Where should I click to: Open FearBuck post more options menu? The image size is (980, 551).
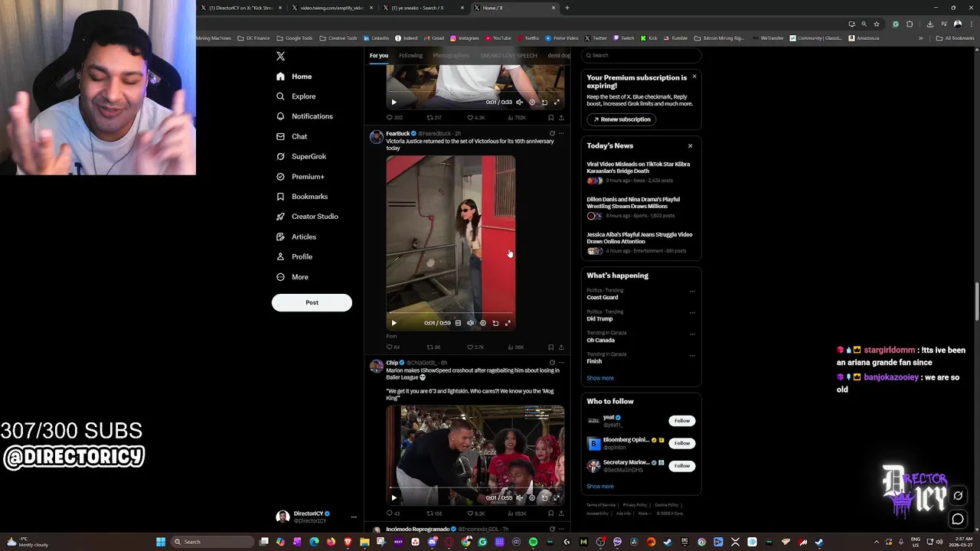(x=561, y=133)
